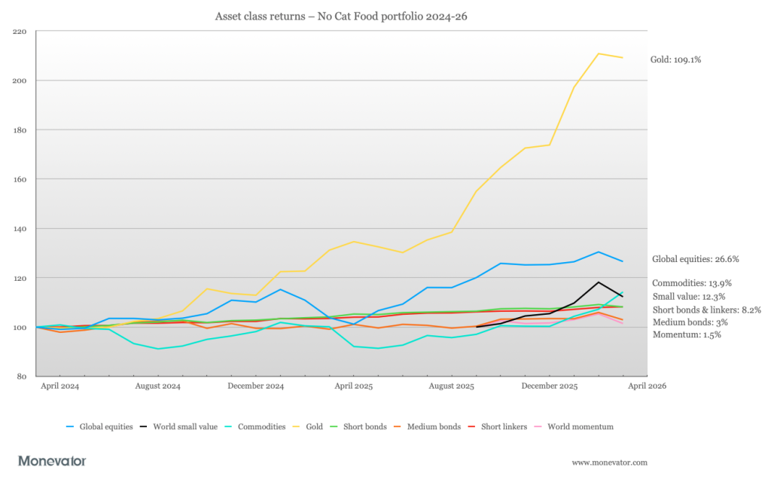The width and height of the screenshot is (771, 485).
Task: Open the www.monevator.com link
Action: tap(609, 462)
